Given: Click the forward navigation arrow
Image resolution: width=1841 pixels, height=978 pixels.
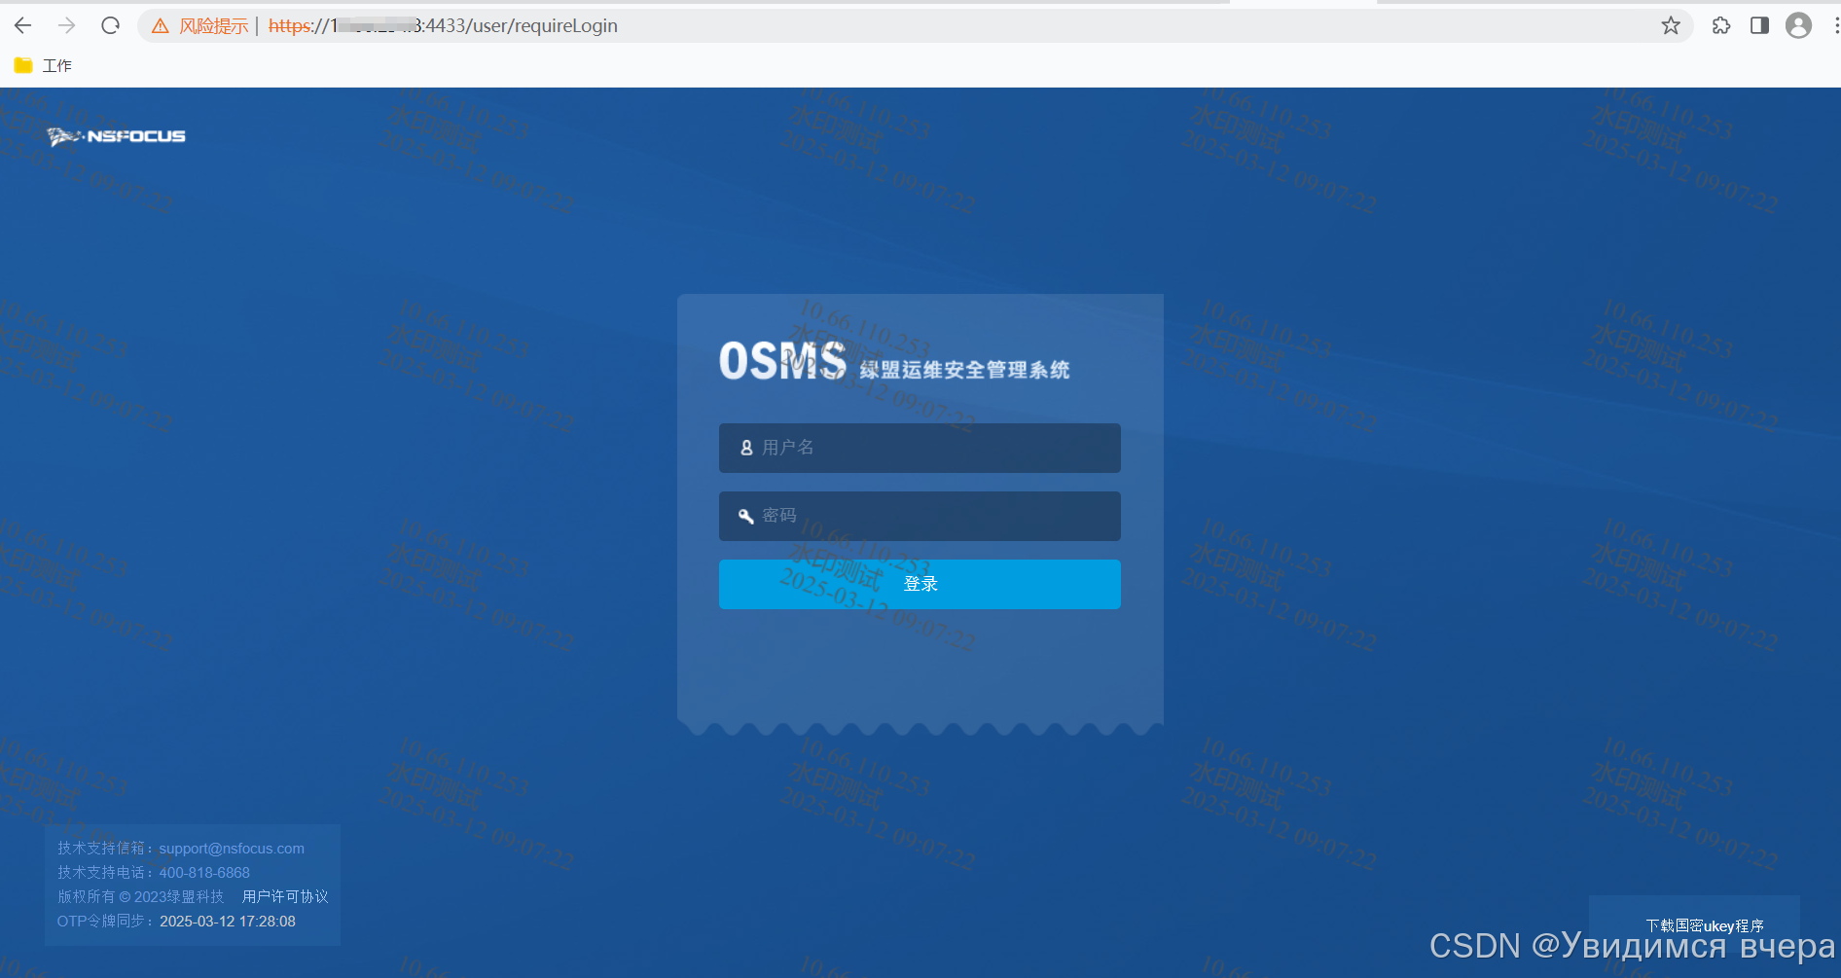Looking at the screenshot, I should [65, 25].
